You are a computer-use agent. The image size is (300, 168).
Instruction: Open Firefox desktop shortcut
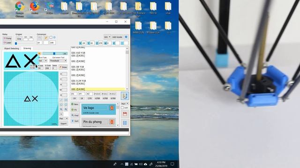[35, 7]
